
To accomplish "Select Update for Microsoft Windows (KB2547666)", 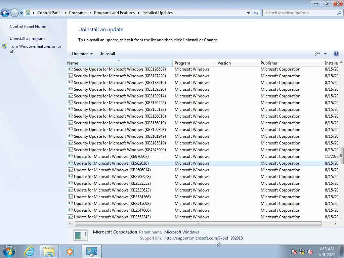I will (112, 210).
